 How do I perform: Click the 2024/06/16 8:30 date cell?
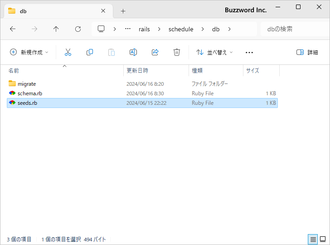coord(145,93)
